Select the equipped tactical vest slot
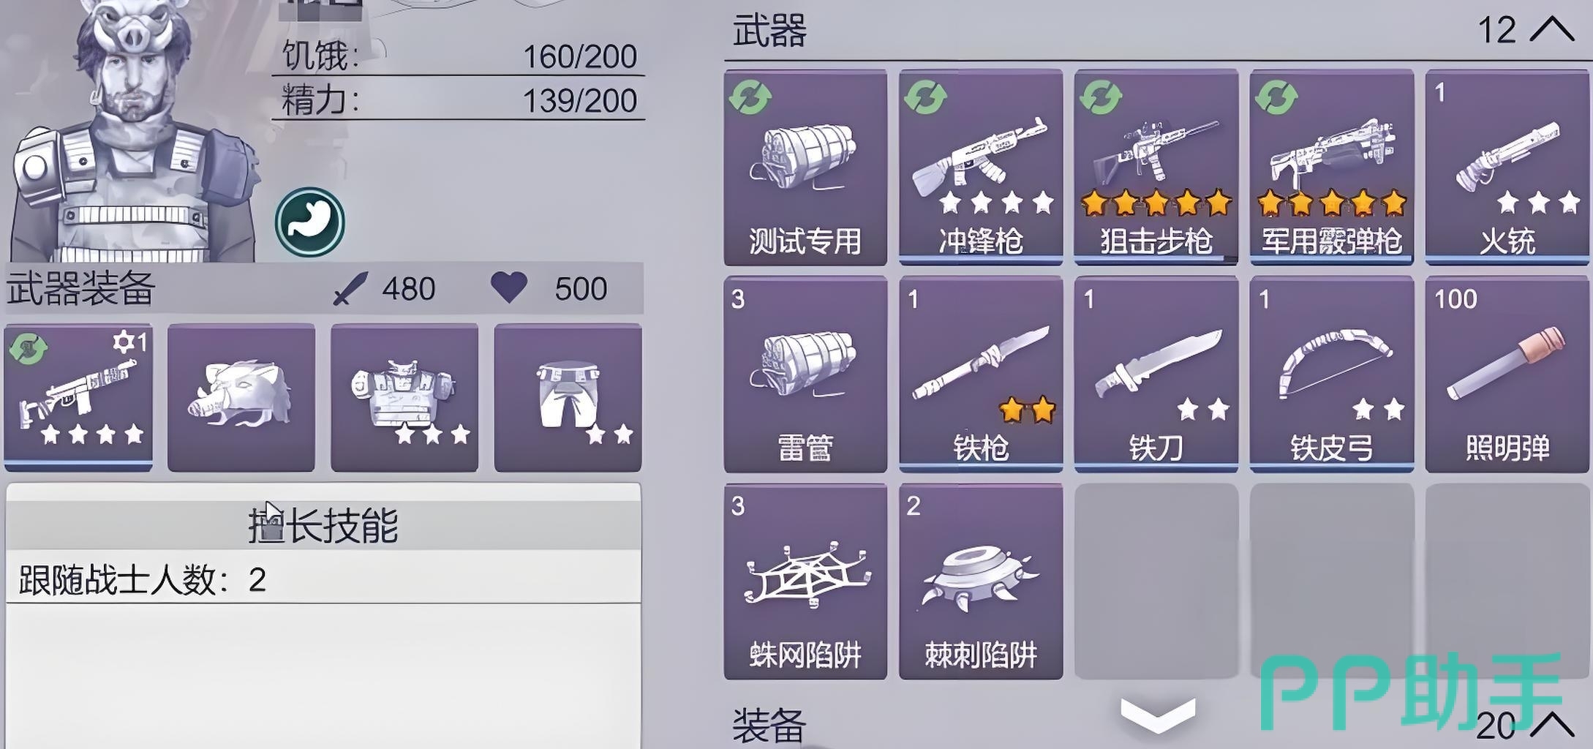This screenshot has height=749, width=1593. [x=404, y=397]
